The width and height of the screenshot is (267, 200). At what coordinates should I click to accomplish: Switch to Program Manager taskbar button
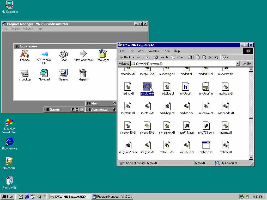112,197
